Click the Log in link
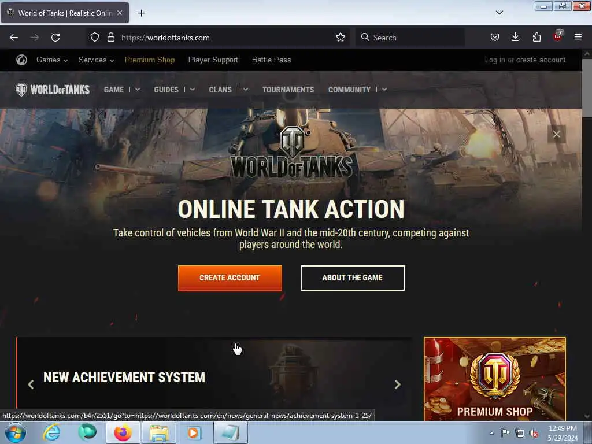 point(495,60)
